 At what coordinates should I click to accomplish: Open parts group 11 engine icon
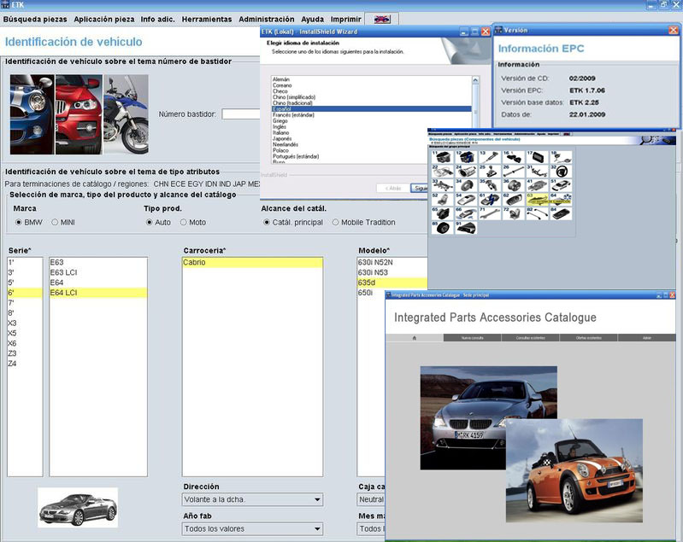tap(442, 157)
